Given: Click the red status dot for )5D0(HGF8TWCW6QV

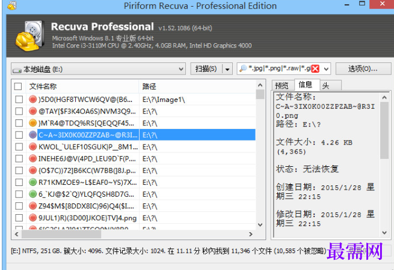Looking at the screenshot, I should [32, 99].
